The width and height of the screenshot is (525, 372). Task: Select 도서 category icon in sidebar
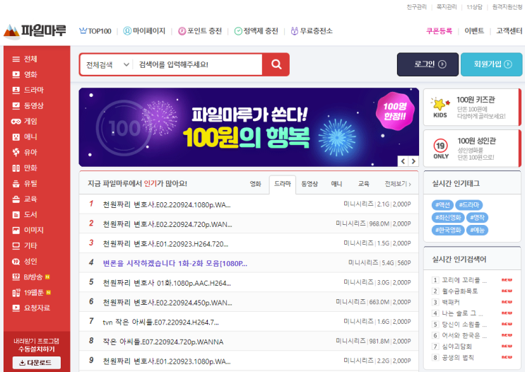click(16, 215)
